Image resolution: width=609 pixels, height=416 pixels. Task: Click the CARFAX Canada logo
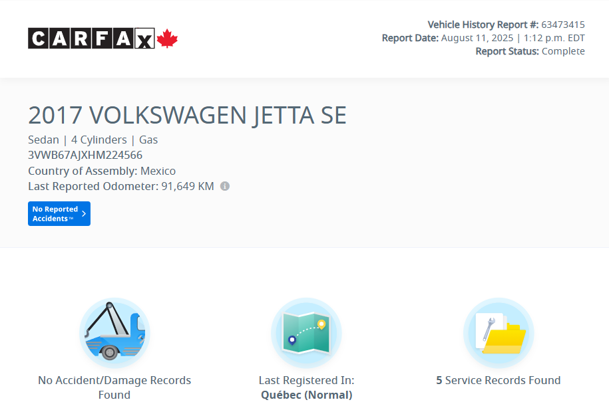click(x=103, y=39)
